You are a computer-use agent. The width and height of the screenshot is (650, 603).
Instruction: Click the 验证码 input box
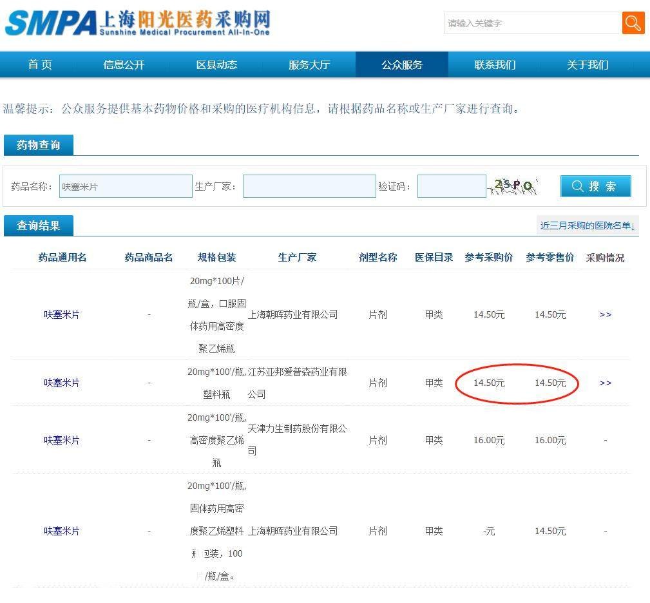452,186
